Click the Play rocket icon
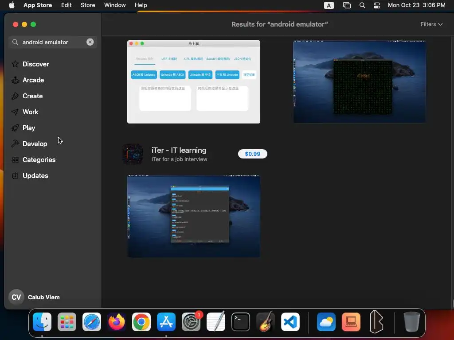The height and width of the screenshot is (340, 454). (15, 128)
